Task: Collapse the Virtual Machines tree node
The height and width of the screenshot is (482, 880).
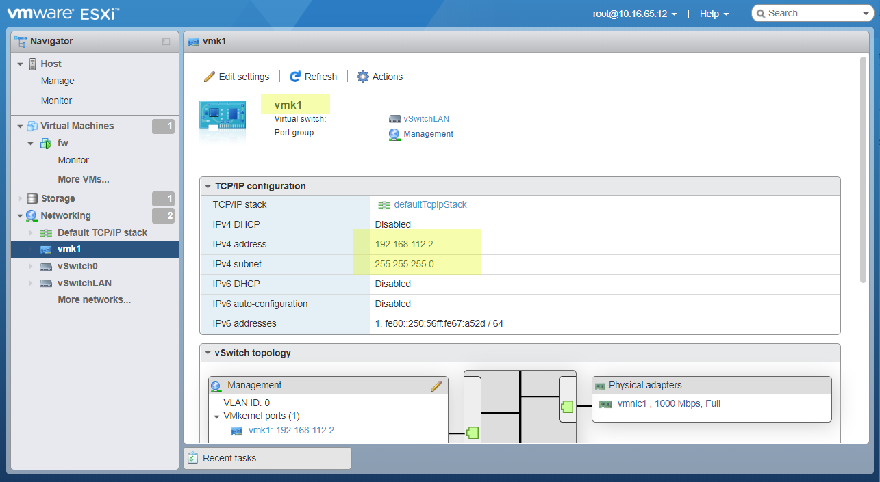Action: point(21,126)
